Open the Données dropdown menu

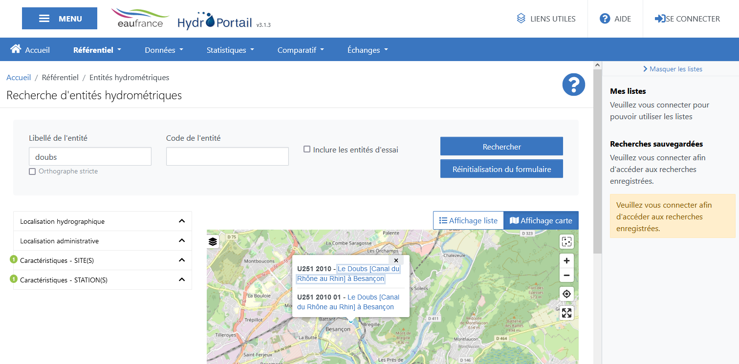164,50
